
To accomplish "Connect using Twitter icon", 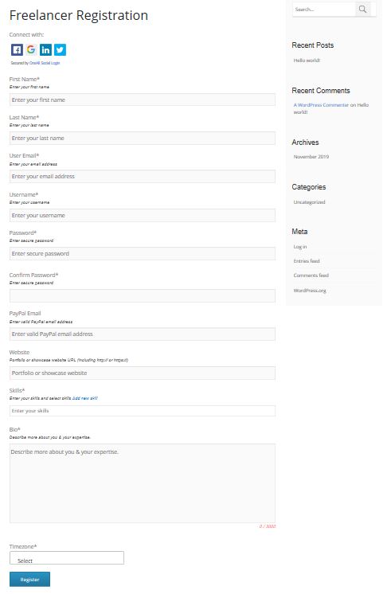I will coord(60,49).
